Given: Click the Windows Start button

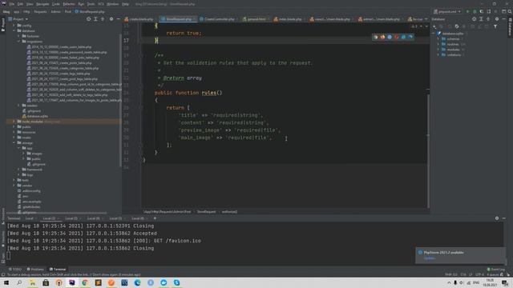Looking at the screenshot, I should [6, 282].
